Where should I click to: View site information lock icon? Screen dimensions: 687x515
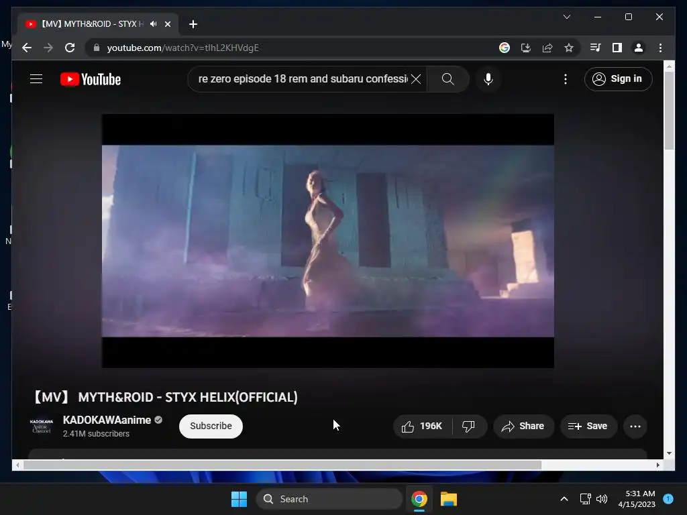97,48
